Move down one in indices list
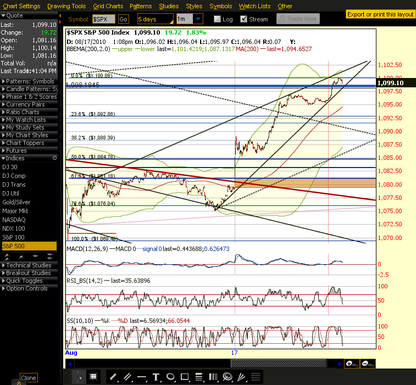Screen dimensions: 416x385 click(x=36, y=256)
